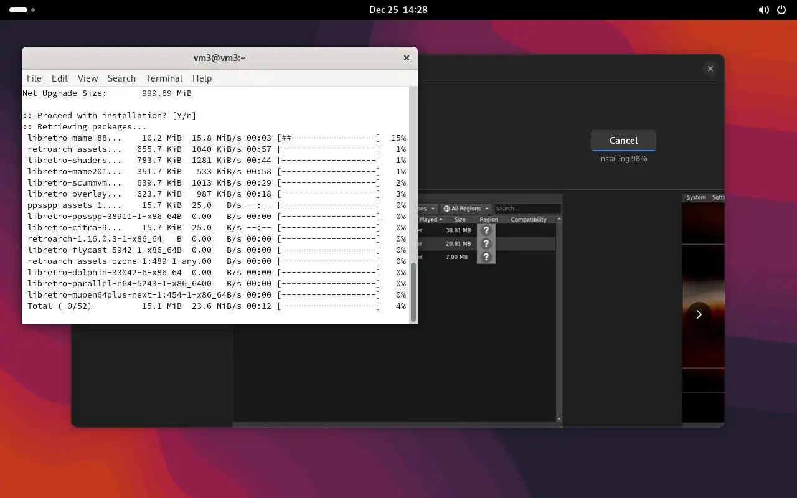Viewport: 797px width, 498px height.
Task: Open volume control in system tray
Action: (763, 10)
